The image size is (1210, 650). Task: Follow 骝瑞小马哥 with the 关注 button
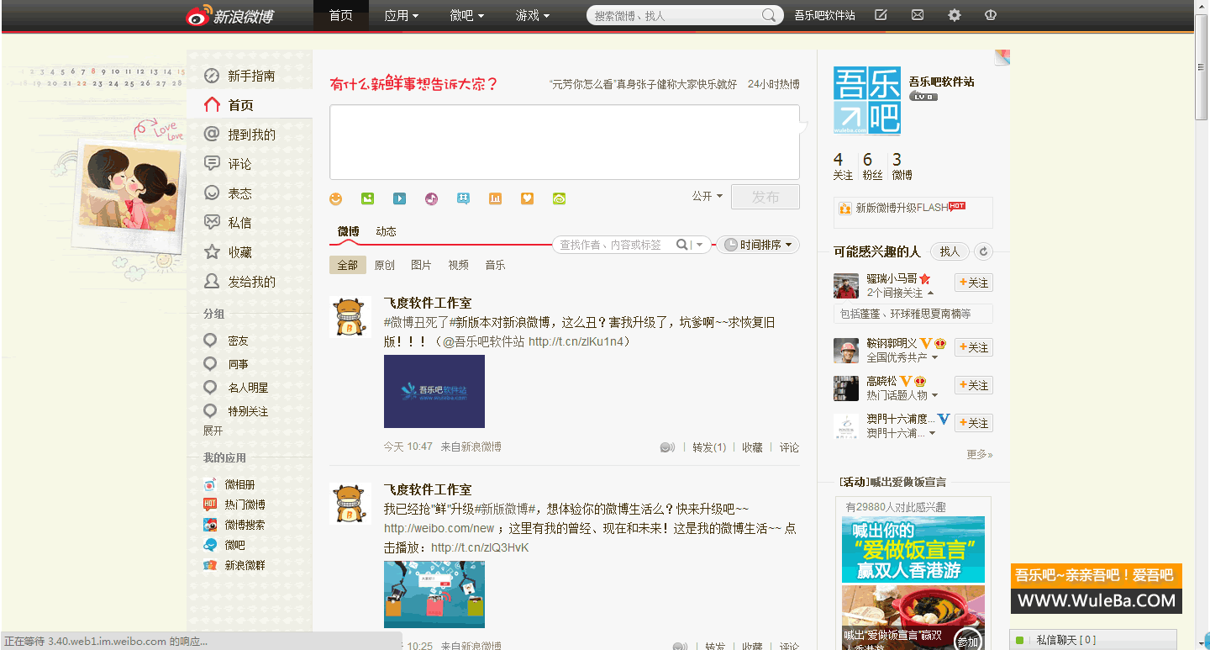pyautogui.click(x=974, y=283)
